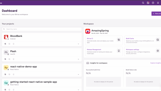The image size is (161, 91).
Task: Open getting-started sample app's Build Cache icon
Action: click(9, 90)
